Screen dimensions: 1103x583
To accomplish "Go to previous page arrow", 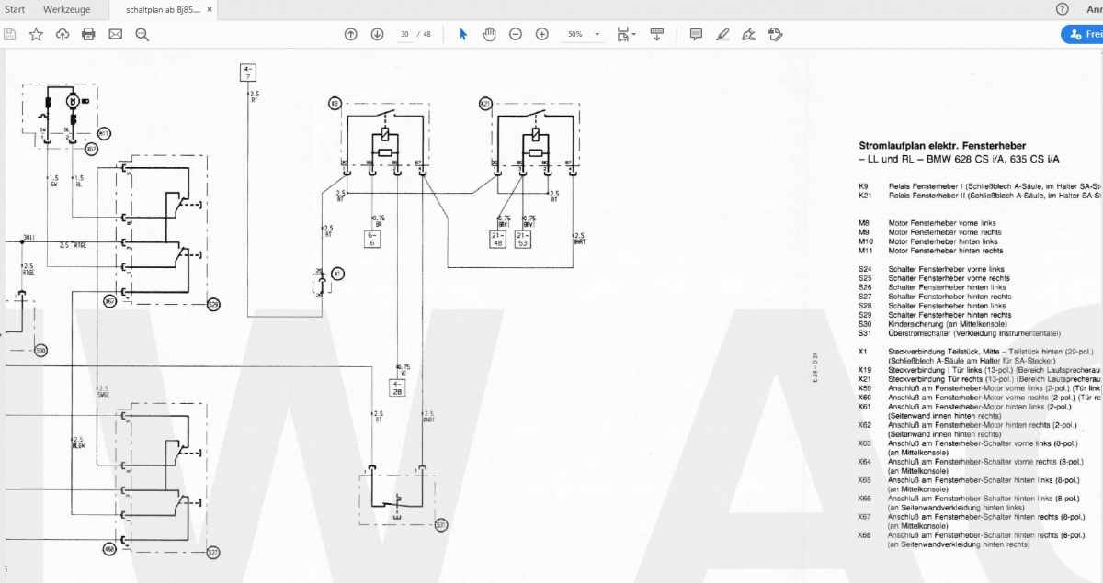I will [x=351, y=34].
